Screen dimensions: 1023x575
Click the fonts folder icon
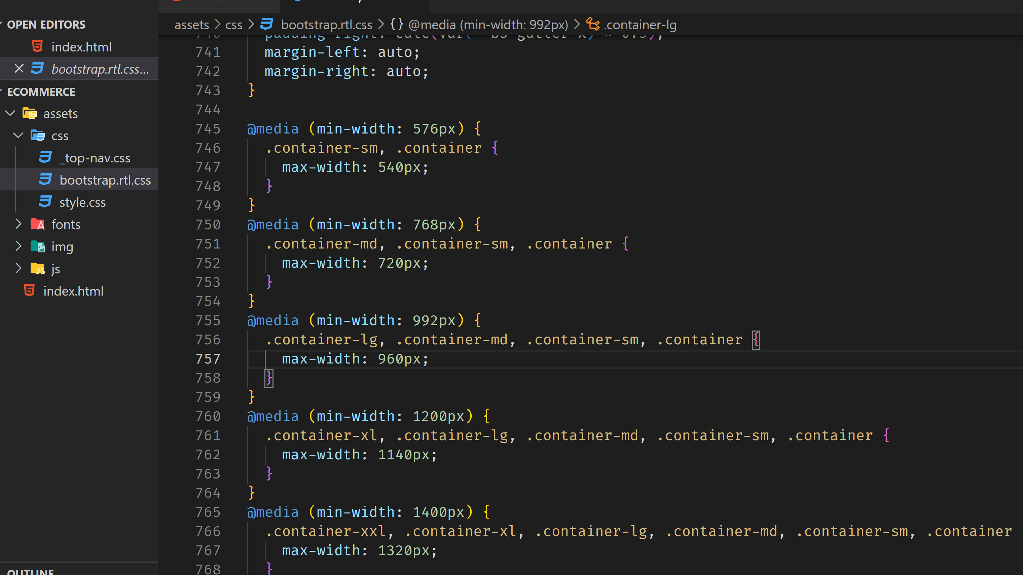[x=38, y=224]
